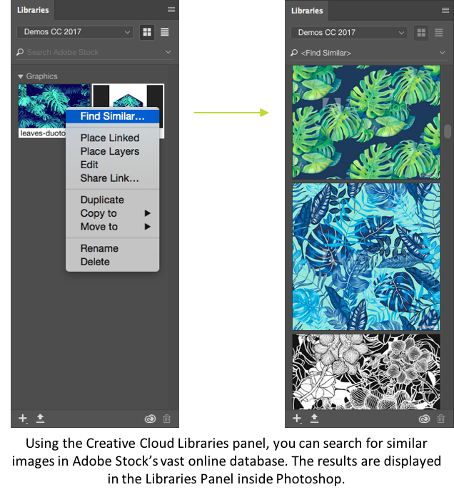
Task: Click upload icon in left panel
Action: pyautogui.click(x=40, y=419)
